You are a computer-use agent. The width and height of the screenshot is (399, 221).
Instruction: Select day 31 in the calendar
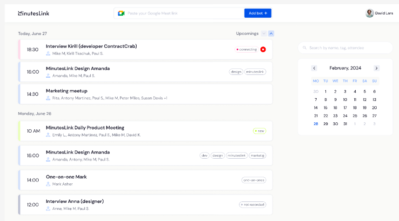(x=345, y=124)
